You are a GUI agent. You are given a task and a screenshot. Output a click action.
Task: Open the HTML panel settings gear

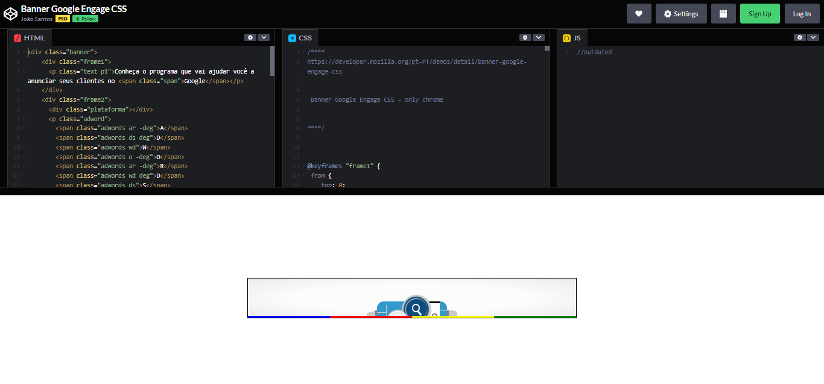[x=250, y=37]
